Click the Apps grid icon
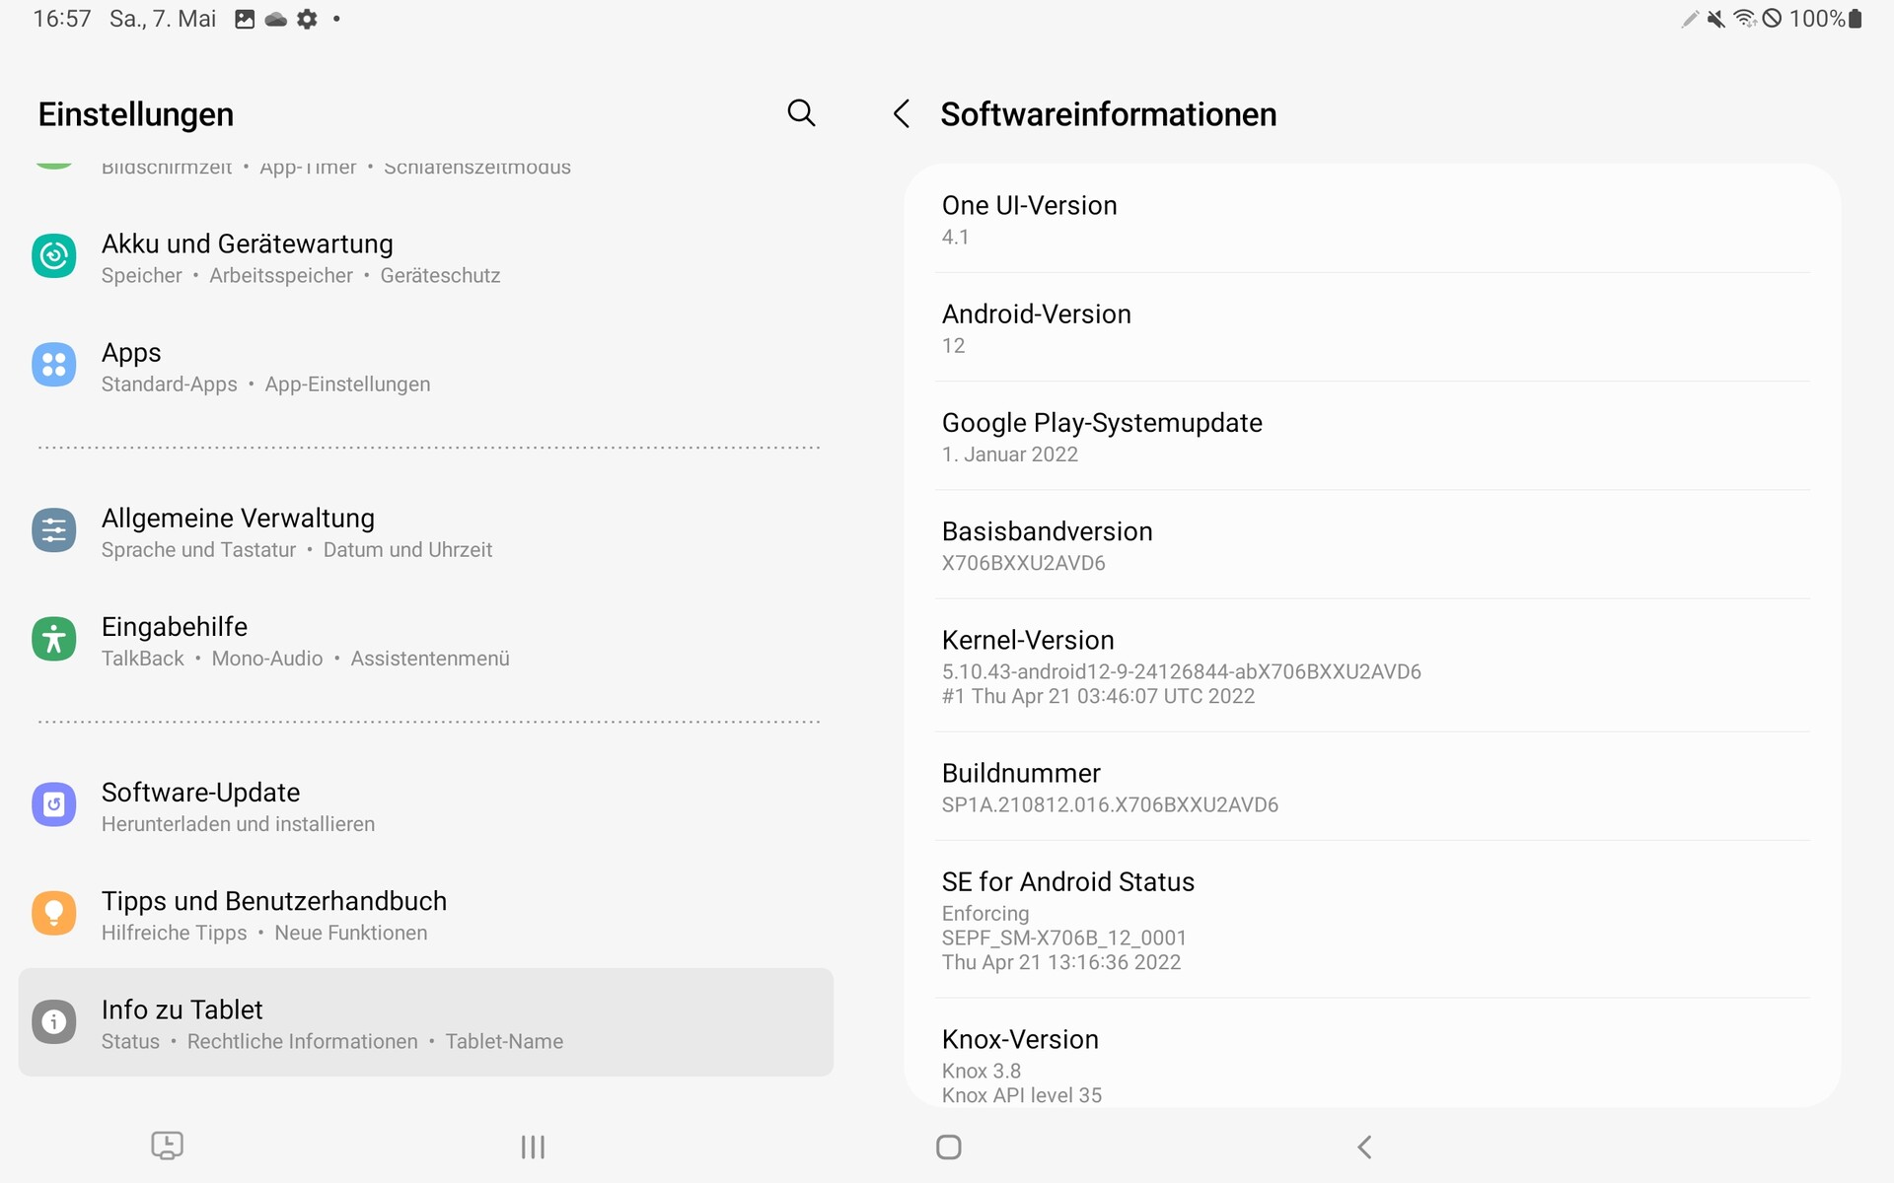The width and height of the screenshot is (1894, 1183). pos(54,366)
